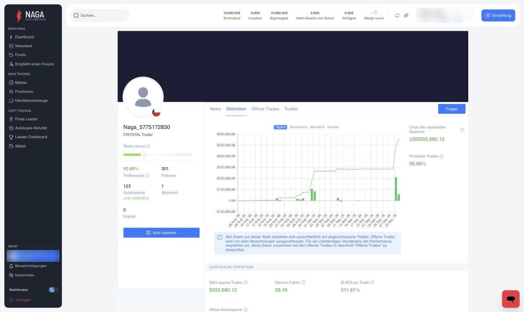Open the Dashboard icon in sidebar

(x=11, y=37)
